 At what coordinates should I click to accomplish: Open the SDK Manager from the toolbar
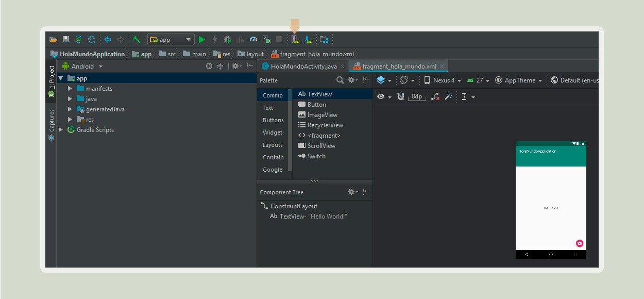(308, 39)
